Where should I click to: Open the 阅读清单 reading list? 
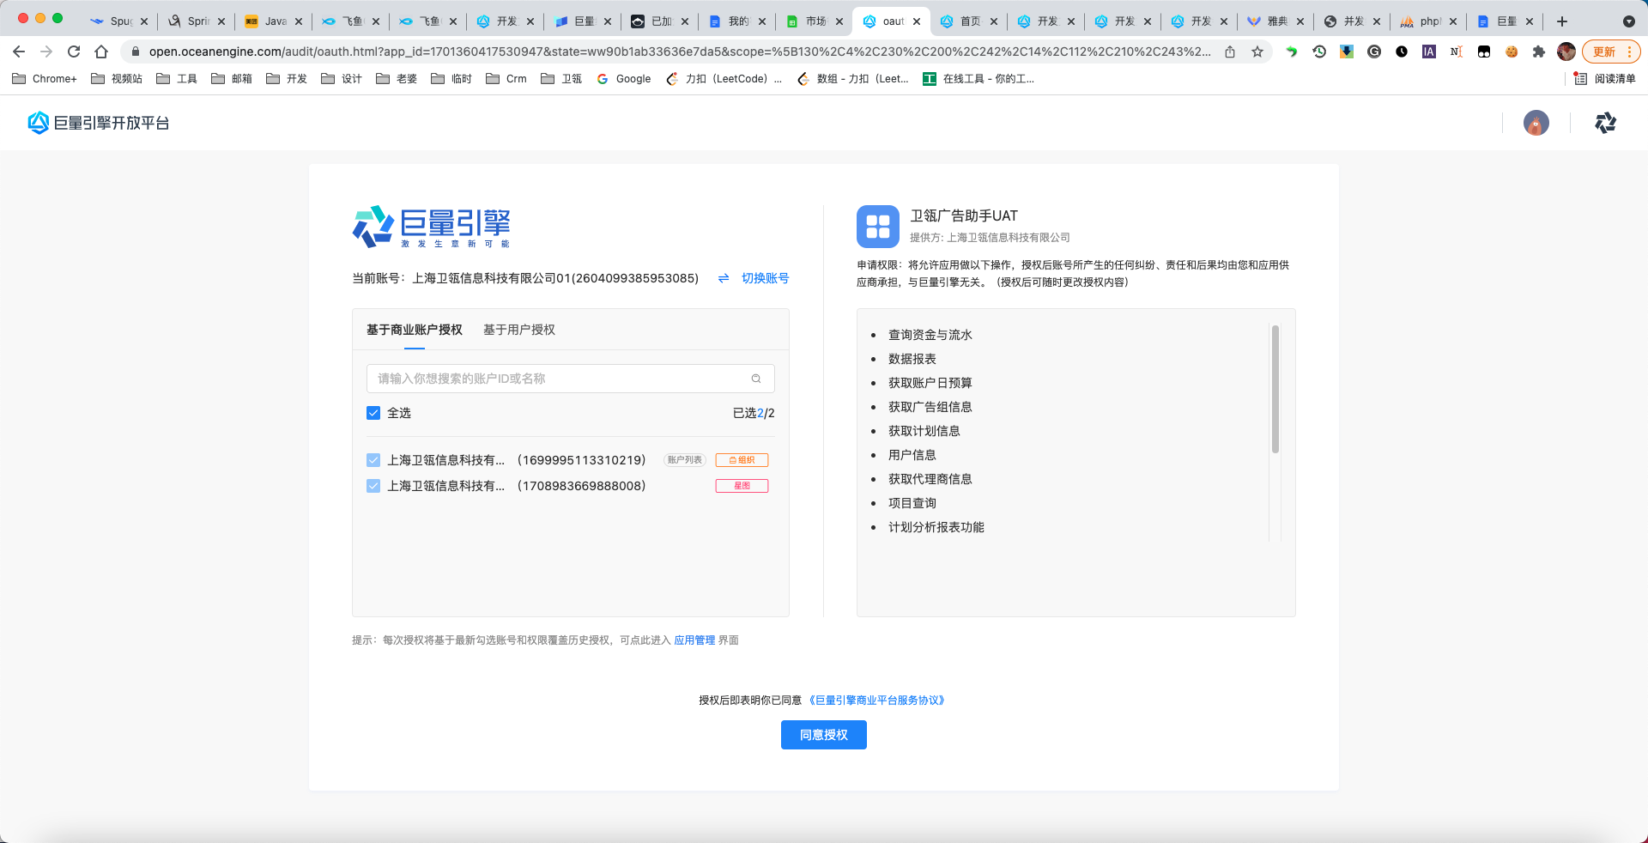pyautogui.click(x=1604, y=78)
